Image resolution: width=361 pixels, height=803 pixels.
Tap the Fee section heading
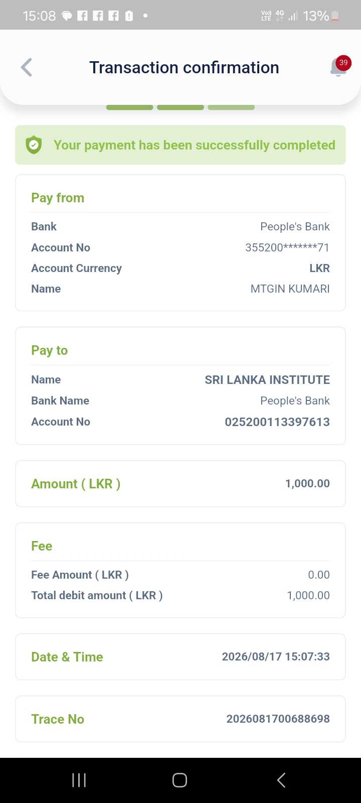point(42,546)
